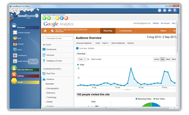Open Real-Time reports

[x=49, y=73]
